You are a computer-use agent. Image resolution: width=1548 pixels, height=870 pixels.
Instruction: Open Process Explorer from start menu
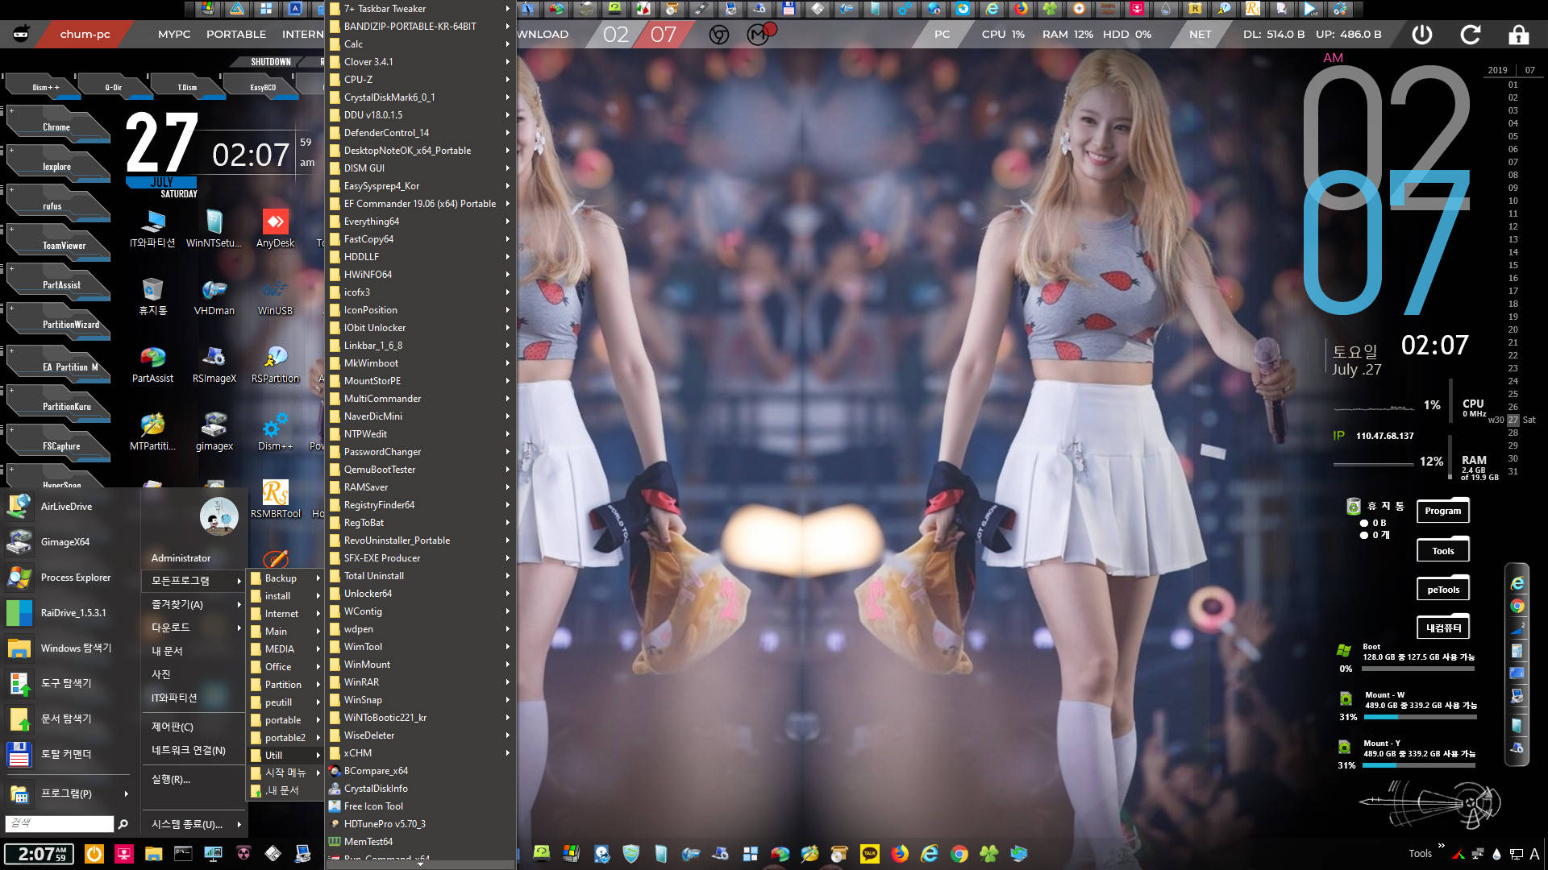tap(68, 578)
